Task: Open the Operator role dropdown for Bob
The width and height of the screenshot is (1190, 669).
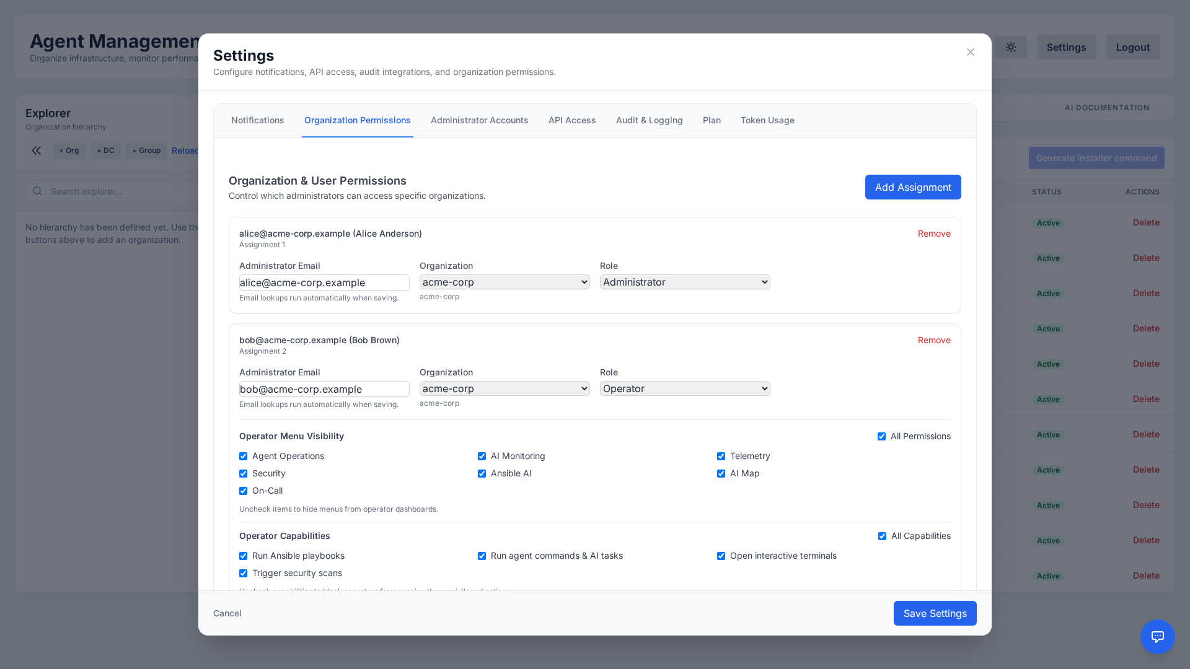Action: pos(685,388)
